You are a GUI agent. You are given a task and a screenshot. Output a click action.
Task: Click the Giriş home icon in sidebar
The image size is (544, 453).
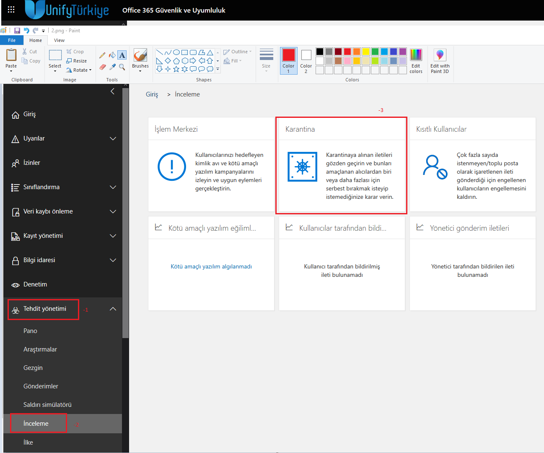[x=16, y=115]
